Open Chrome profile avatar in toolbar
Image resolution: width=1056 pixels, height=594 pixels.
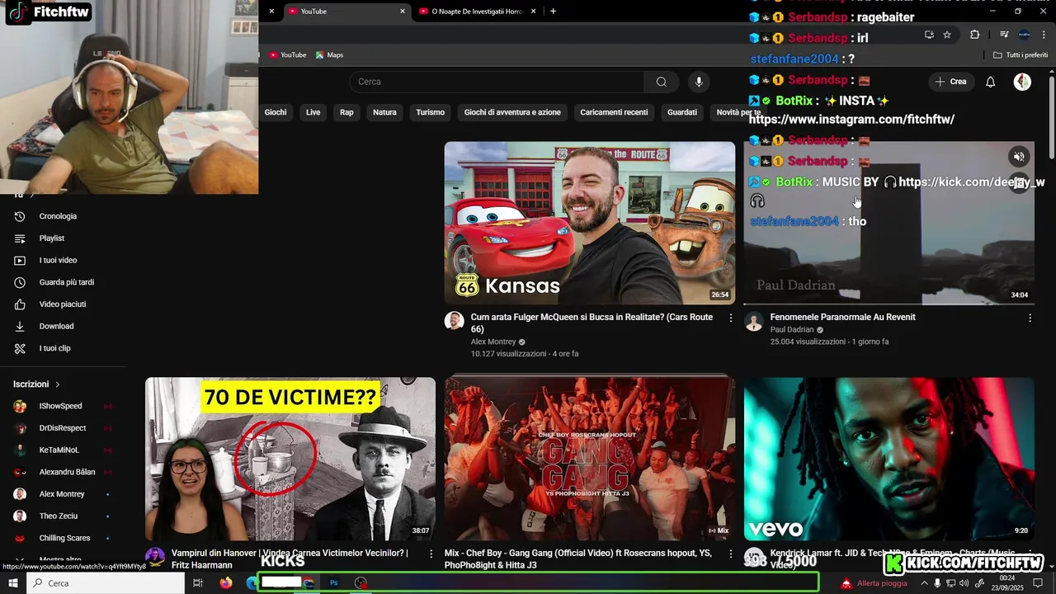[1024, 35]
